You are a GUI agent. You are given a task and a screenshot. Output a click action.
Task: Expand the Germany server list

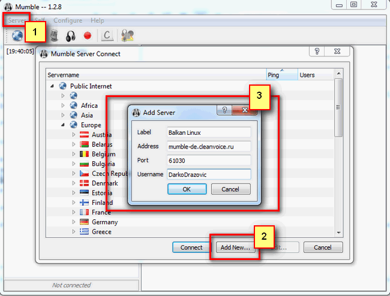point(74,222)
